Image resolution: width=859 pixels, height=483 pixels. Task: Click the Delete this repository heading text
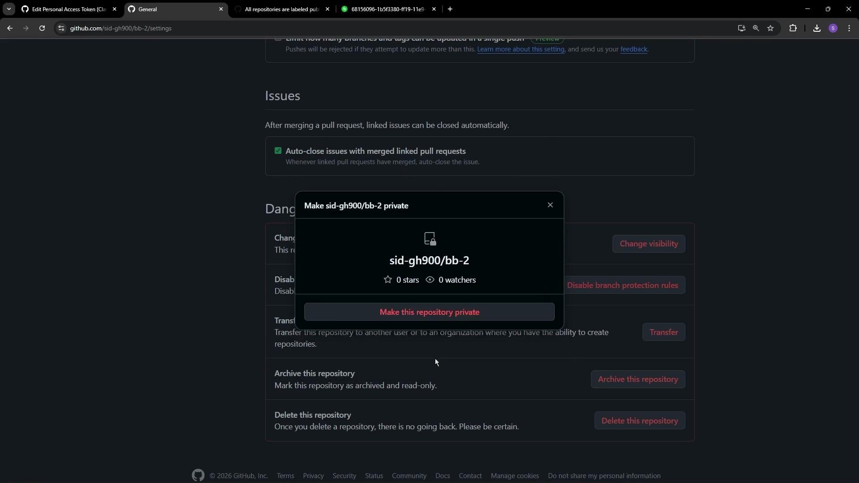312,415
